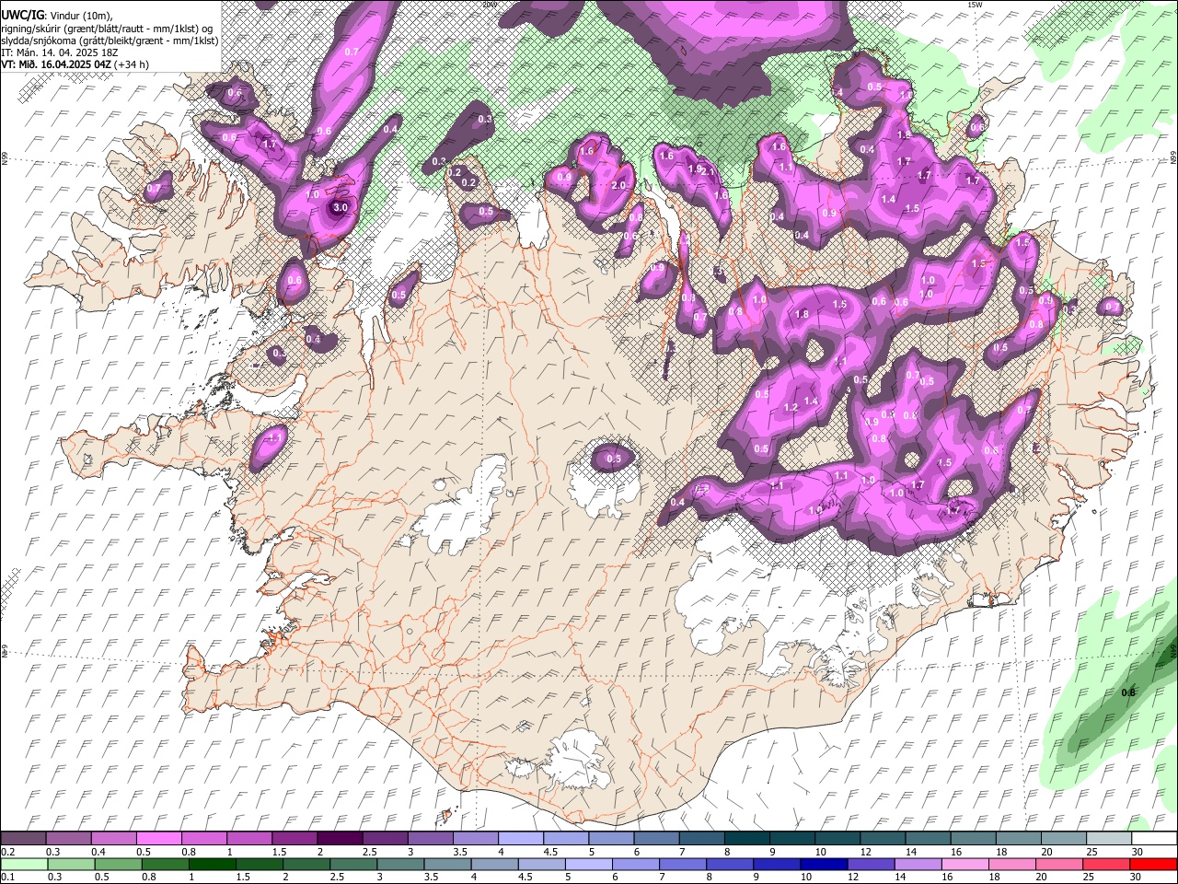Click the snow-scale swatch between 1 and 1.5
This screenshot has height=884, width=1178.
point(249,838)
